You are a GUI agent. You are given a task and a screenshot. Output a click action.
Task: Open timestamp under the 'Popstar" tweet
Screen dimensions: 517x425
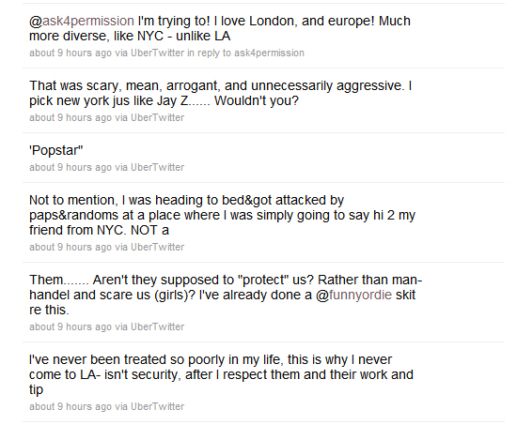click(x=70, y=167)
